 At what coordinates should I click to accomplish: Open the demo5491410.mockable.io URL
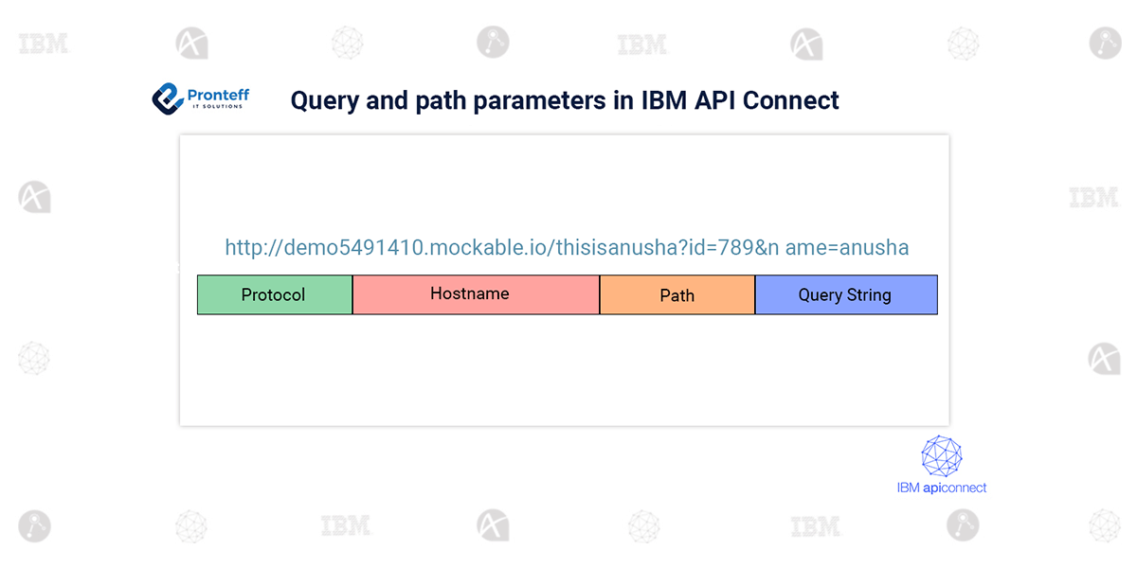[566, 248]
